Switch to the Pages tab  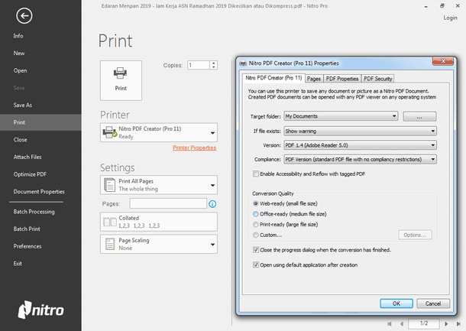[314, 79]
